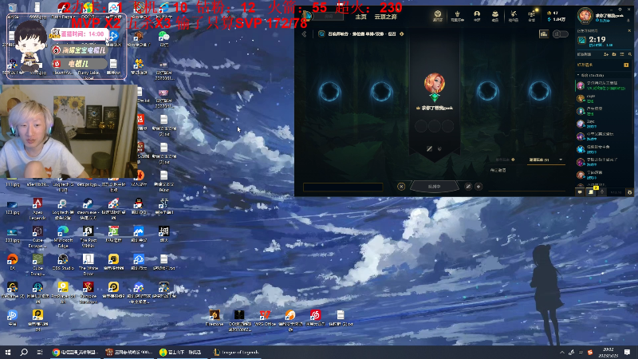Close the queue timer panel

pos(629,31)
